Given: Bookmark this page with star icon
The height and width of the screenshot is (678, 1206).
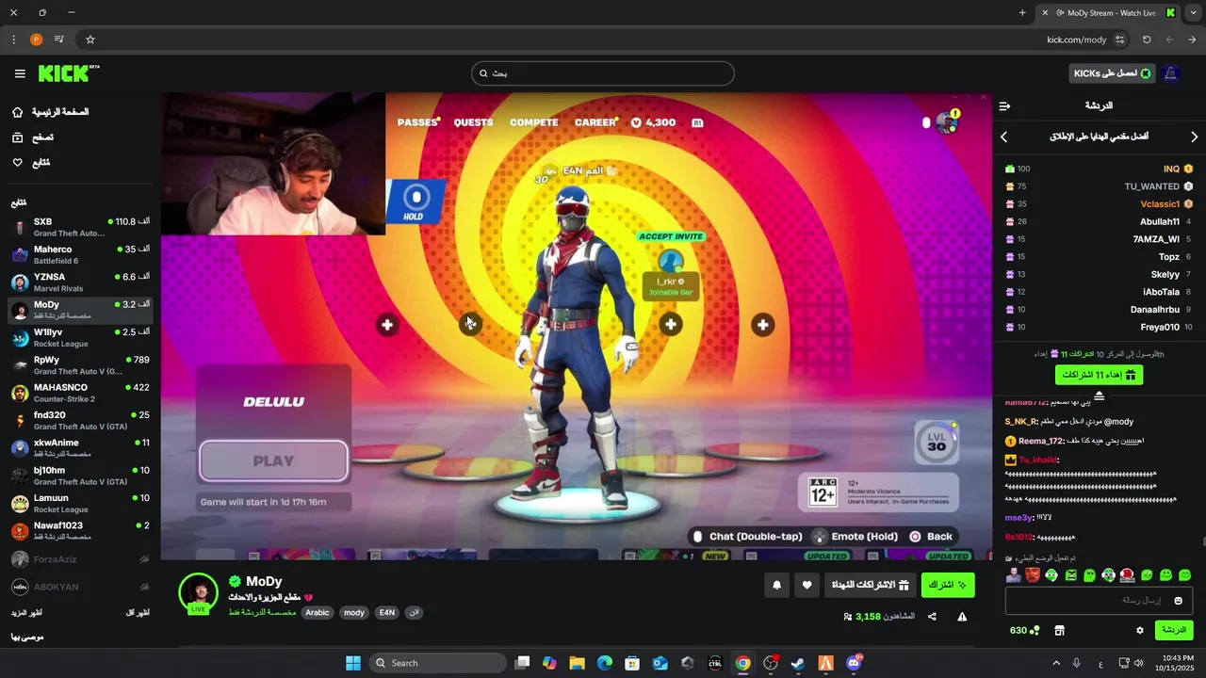Looking at the screenshot, I should (x=90, y=40).
